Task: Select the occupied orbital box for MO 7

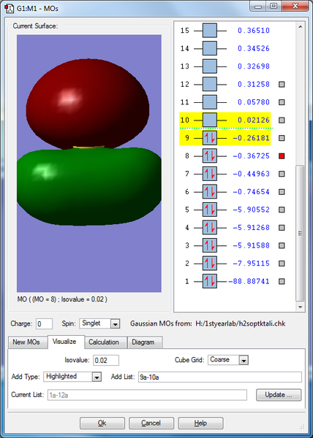Action: [209, 174]
